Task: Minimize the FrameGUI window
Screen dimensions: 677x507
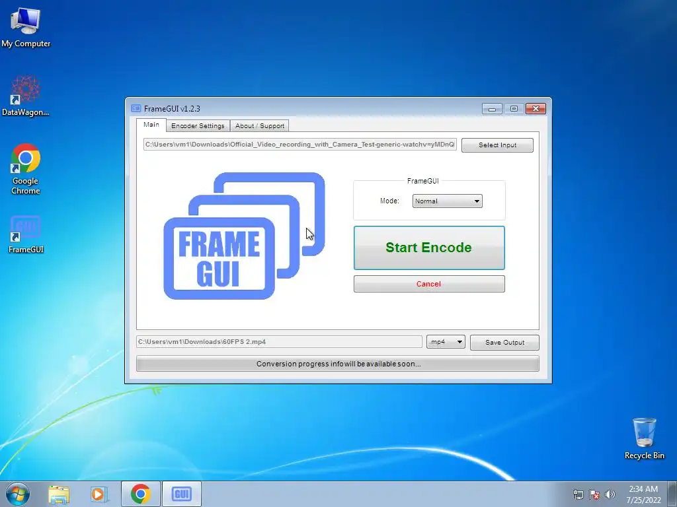Action: [492, 109]
